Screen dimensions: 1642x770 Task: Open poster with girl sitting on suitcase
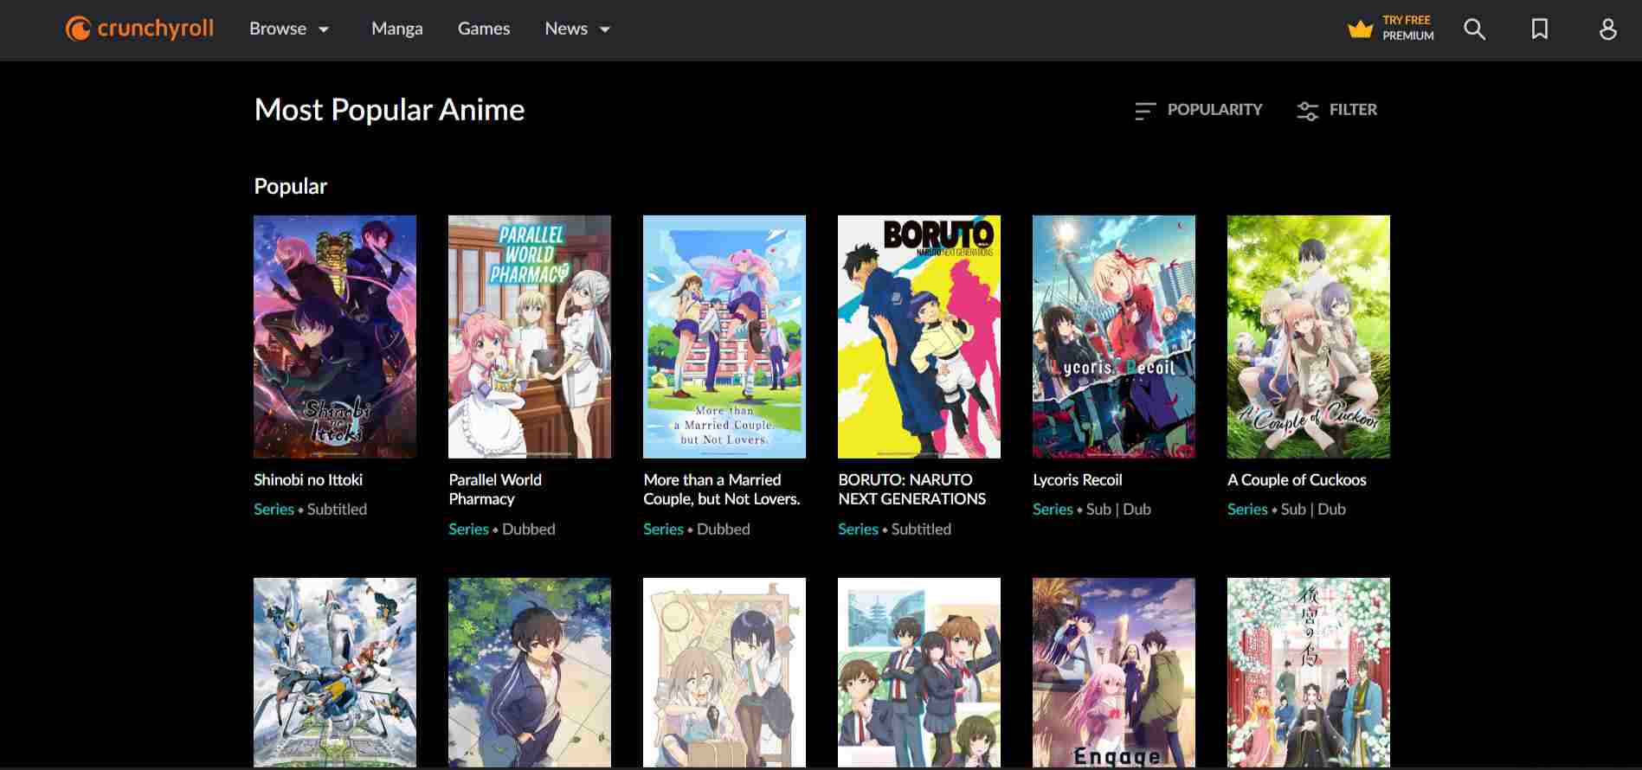coord(724,672)
